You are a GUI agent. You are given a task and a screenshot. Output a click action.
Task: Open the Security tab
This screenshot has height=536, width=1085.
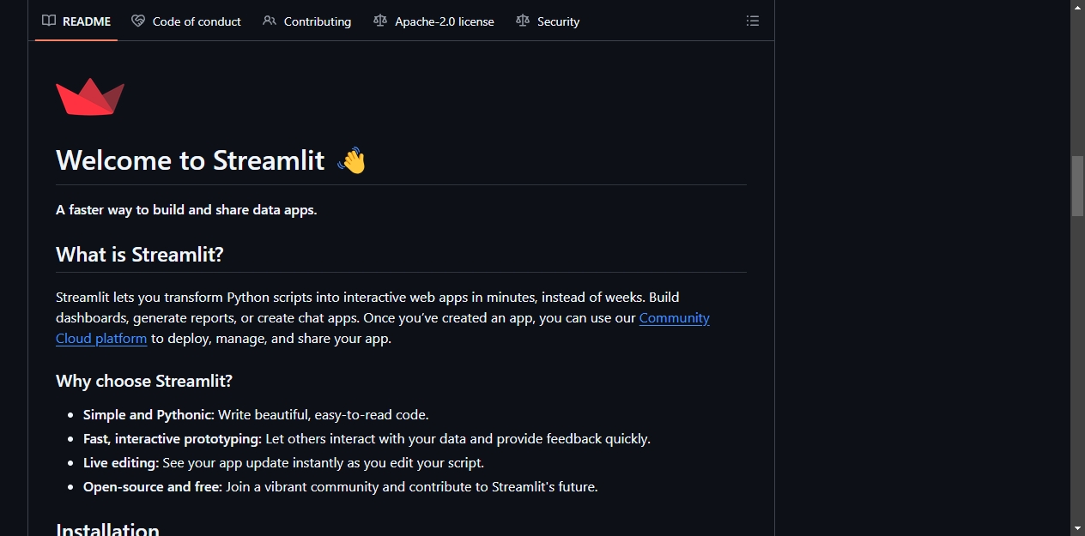point(548,21)
